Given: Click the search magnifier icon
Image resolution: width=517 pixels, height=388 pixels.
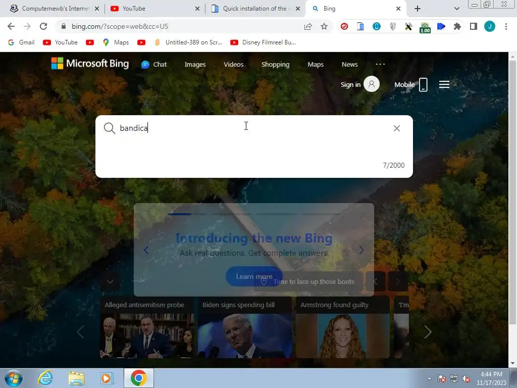Looking at the screenshot, I should tap(109, 128).
